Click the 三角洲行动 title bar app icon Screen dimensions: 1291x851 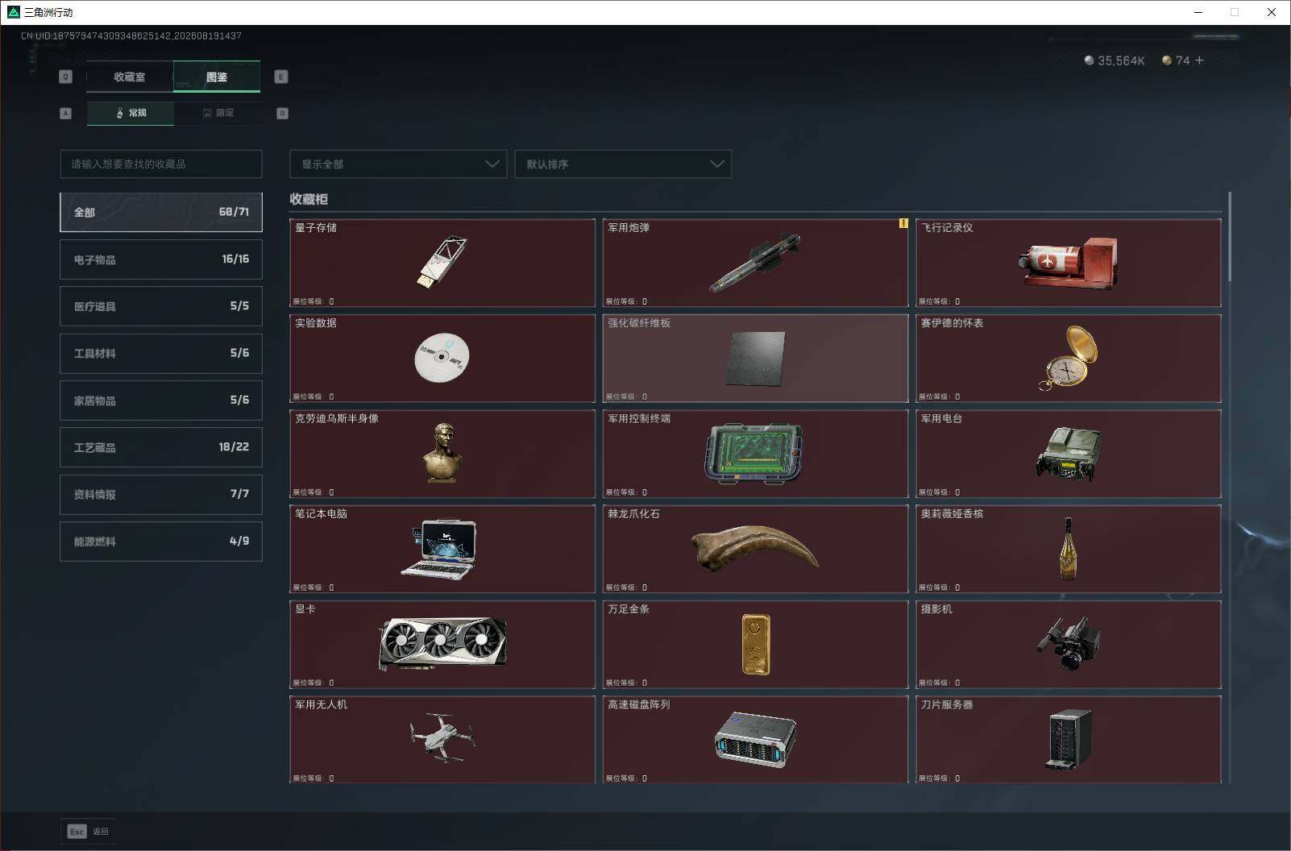click(x=13, y=12)
